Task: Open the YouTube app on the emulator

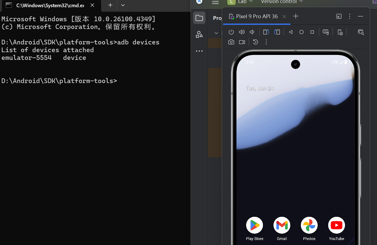Action: pyautogui.click(x=336, y=225)
